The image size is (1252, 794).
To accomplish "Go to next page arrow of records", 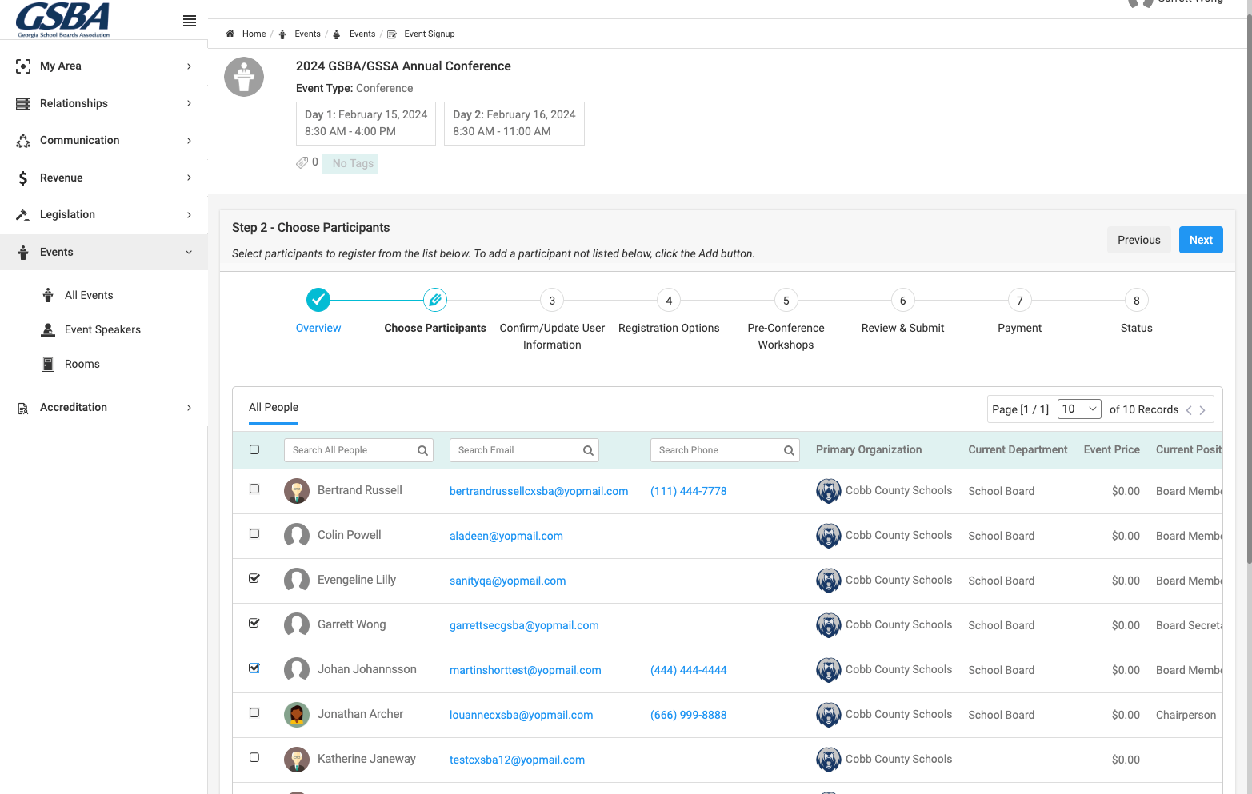I will point(1202,410).
